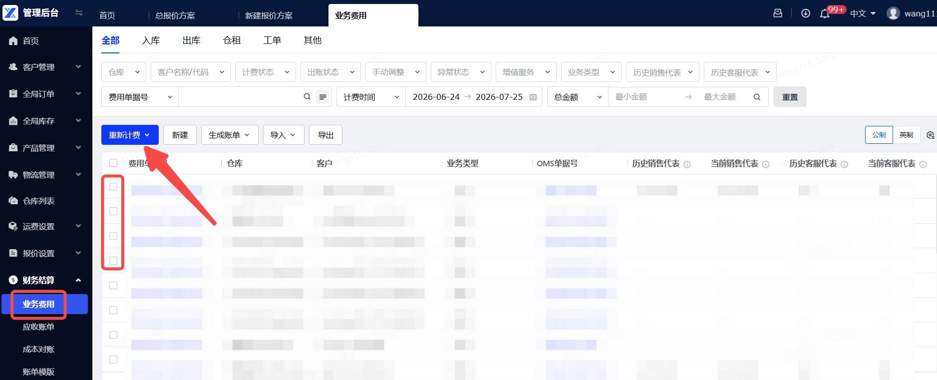Image resolution: width=937 pixels, height=380 pixels.
Task: Check the third table row checkbox
Action: [113, 236]
